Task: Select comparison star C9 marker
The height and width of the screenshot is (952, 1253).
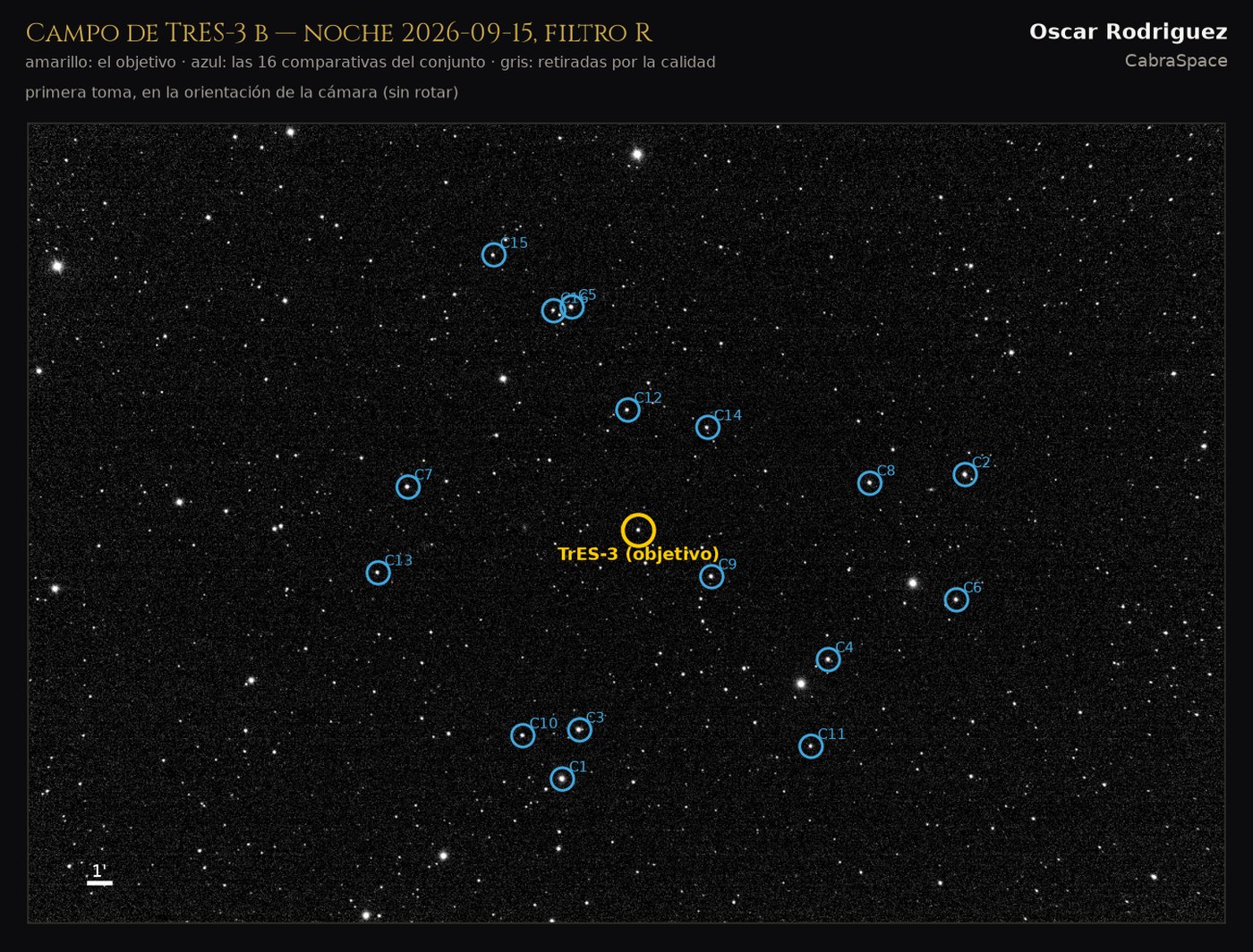Action: [712, 576]
